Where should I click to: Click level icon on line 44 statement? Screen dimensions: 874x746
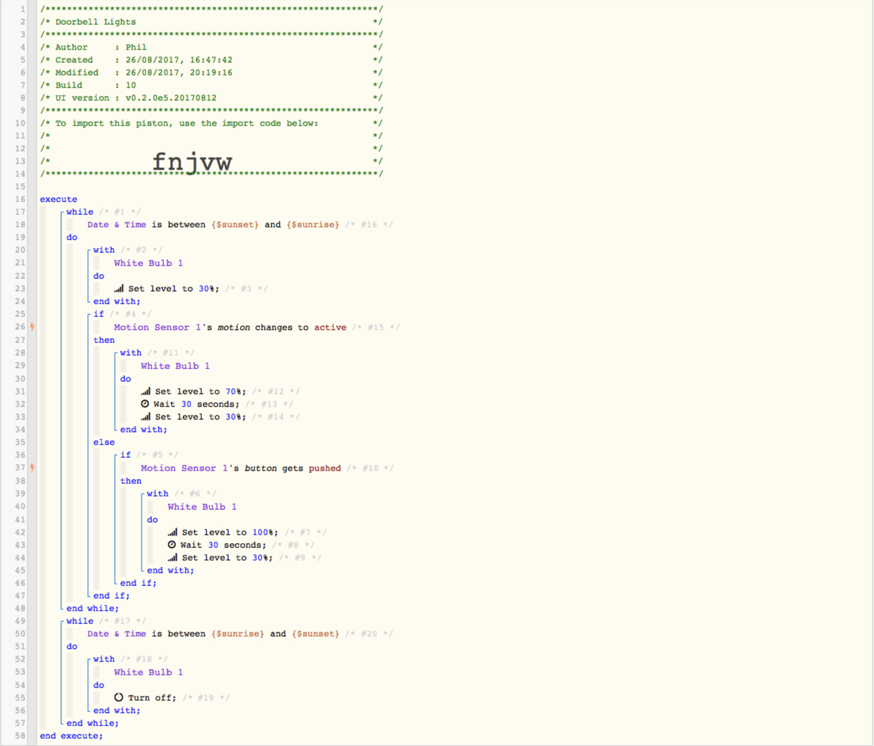(173, 557)
